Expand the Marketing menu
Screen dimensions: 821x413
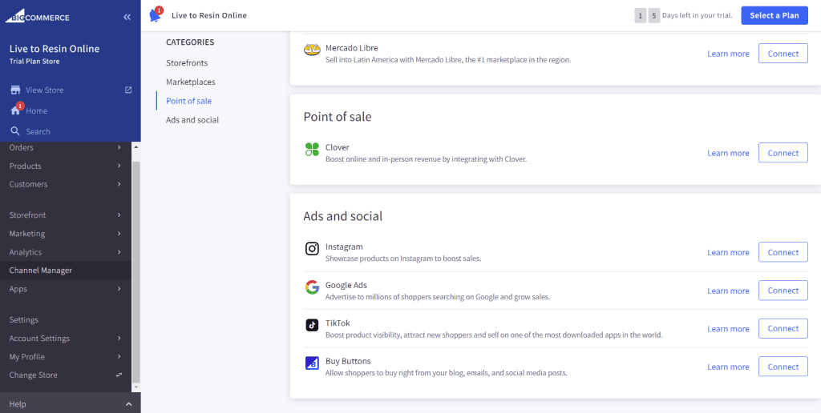click(x=119, y=233)
